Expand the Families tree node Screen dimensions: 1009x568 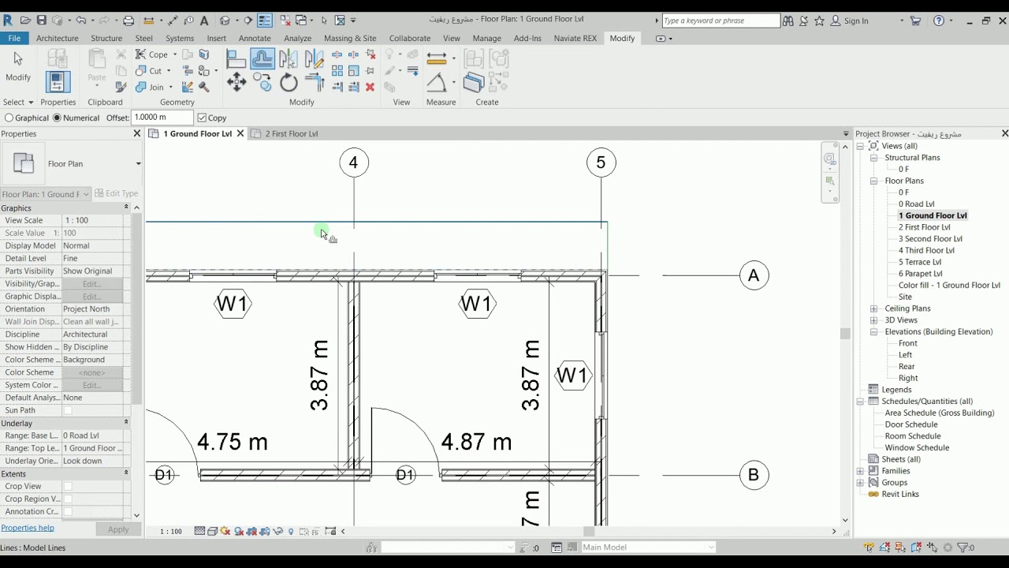point(860,471)
